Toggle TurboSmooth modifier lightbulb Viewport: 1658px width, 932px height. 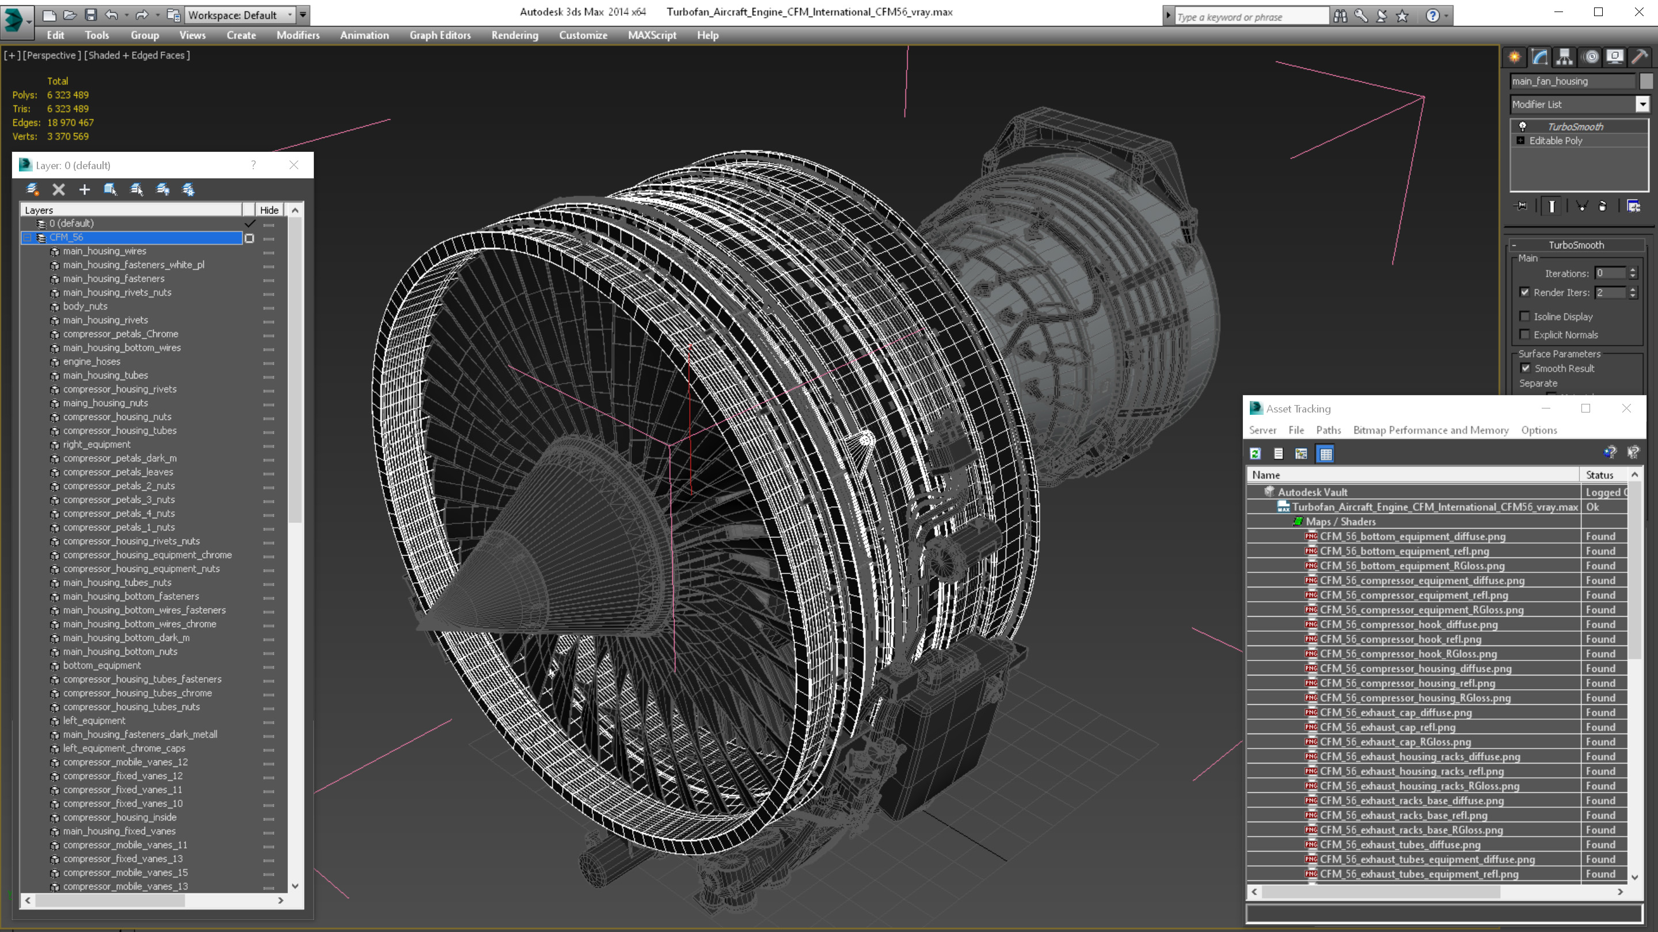coord(1522,126)
